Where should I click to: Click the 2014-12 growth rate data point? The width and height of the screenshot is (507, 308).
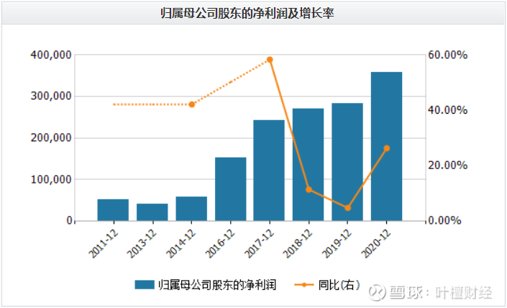pos(192,104)
